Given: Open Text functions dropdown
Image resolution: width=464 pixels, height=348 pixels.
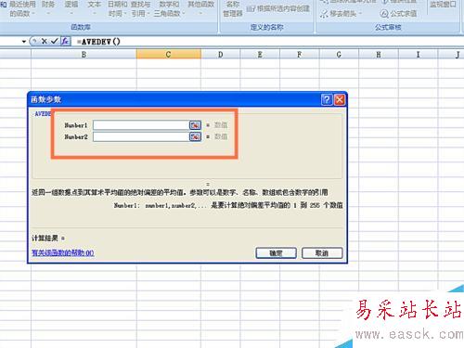Looking at the screenshot, I should (95, 8).
